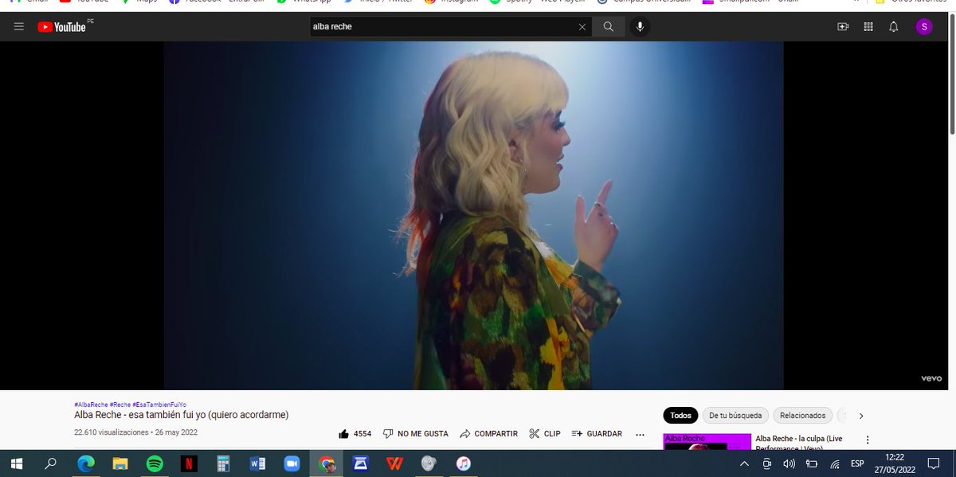Select the De tu búsqueda chip

pyautogui.click(x=735, y=416)
